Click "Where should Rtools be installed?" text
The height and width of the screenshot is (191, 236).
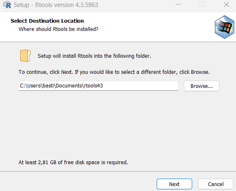[x=58, y=29]
